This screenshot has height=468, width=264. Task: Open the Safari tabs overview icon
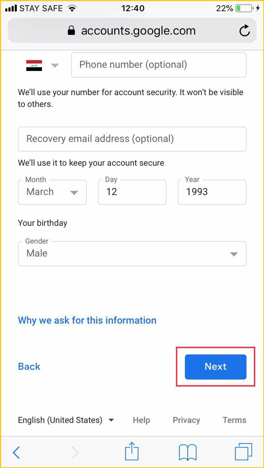tap(243, 452)
